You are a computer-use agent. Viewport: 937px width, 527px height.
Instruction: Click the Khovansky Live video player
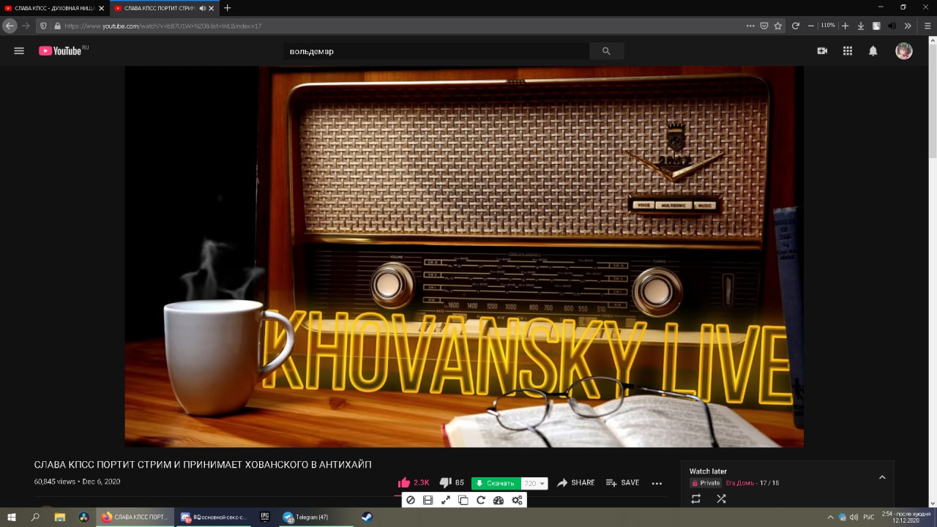pos(464,256)
